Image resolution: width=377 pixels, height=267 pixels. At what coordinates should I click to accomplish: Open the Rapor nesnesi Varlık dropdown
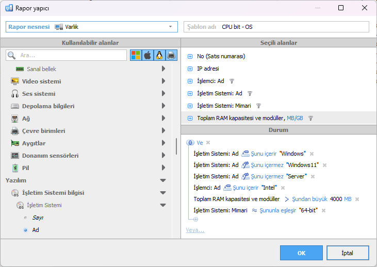pos(170,27)
